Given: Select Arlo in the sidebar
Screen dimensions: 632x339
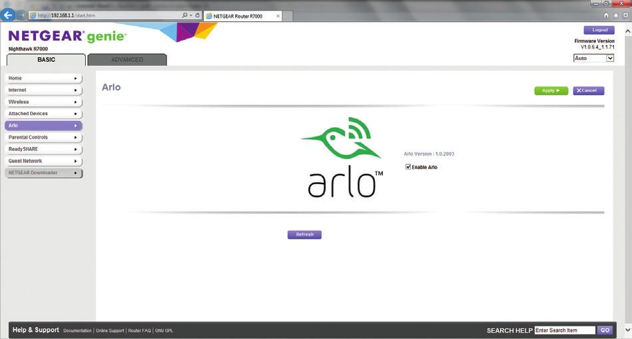Looking at the screenshot, I should coord(43,126).
